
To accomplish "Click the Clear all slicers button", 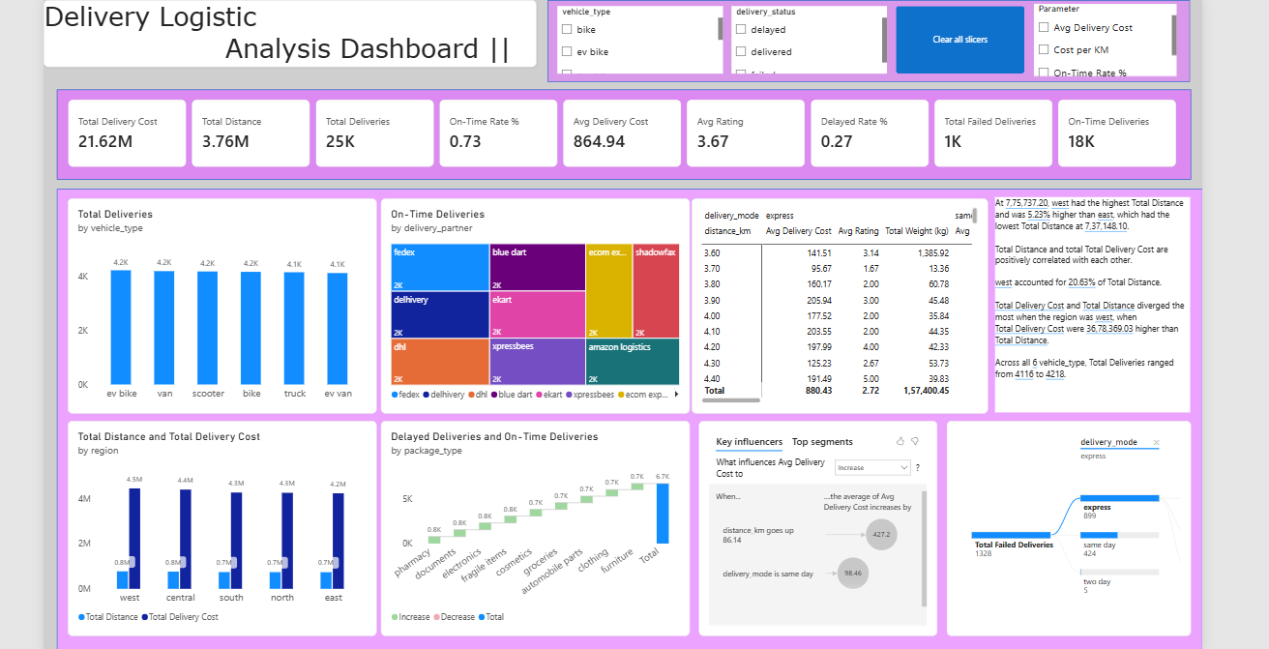I will tap(959, 40).
